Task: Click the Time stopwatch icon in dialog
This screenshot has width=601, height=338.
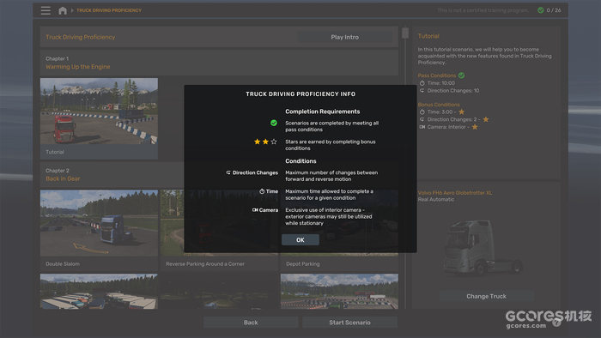Action: pos(262,191)
